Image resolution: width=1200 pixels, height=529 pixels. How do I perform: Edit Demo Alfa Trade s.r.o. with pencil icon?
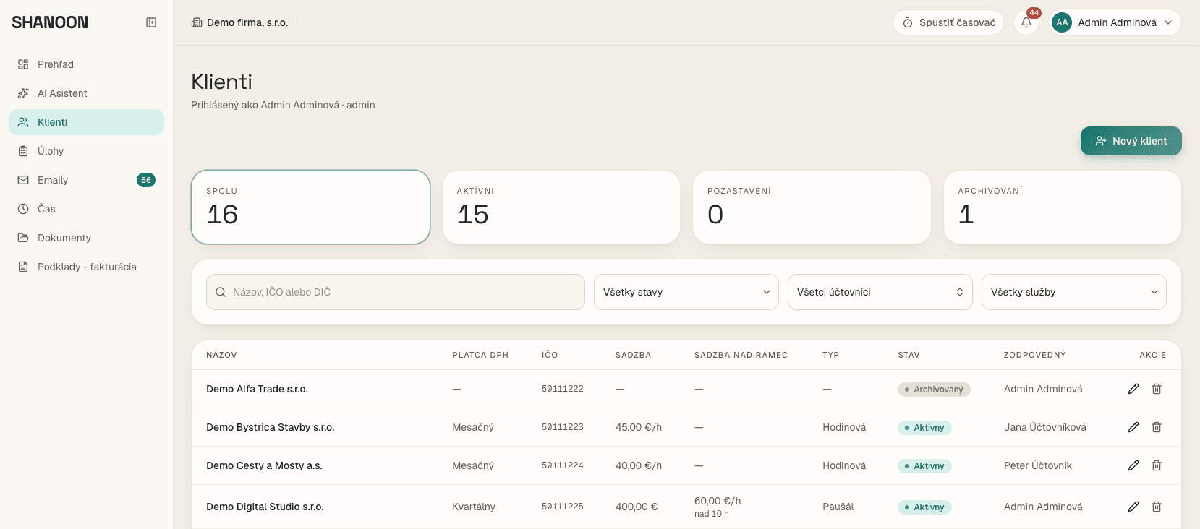[1133, 389]
